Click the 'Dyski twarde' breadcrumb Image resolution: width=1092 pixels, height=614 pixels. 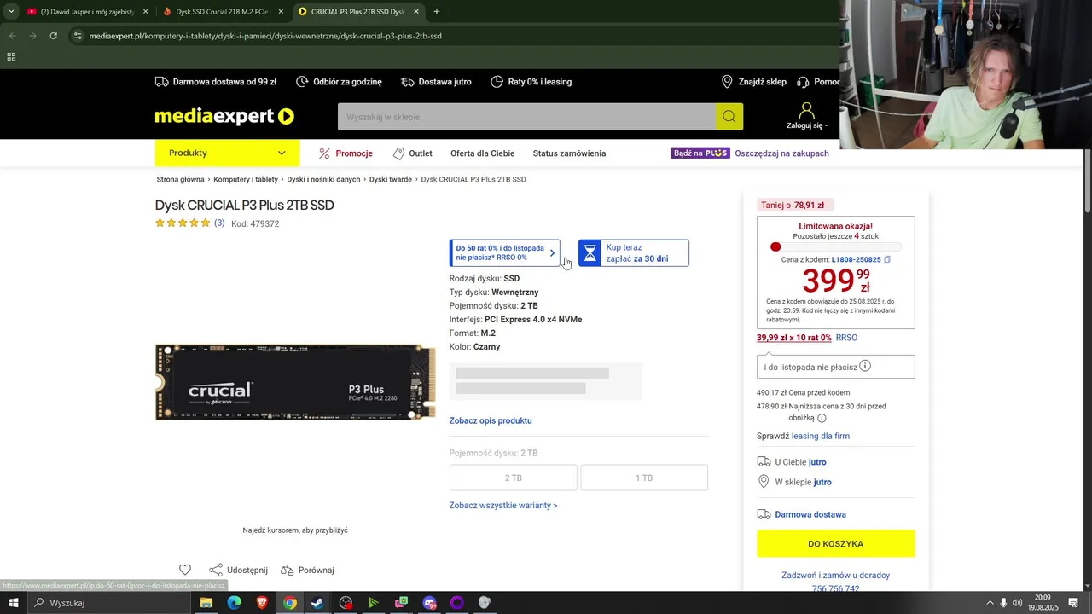(391, 180)
